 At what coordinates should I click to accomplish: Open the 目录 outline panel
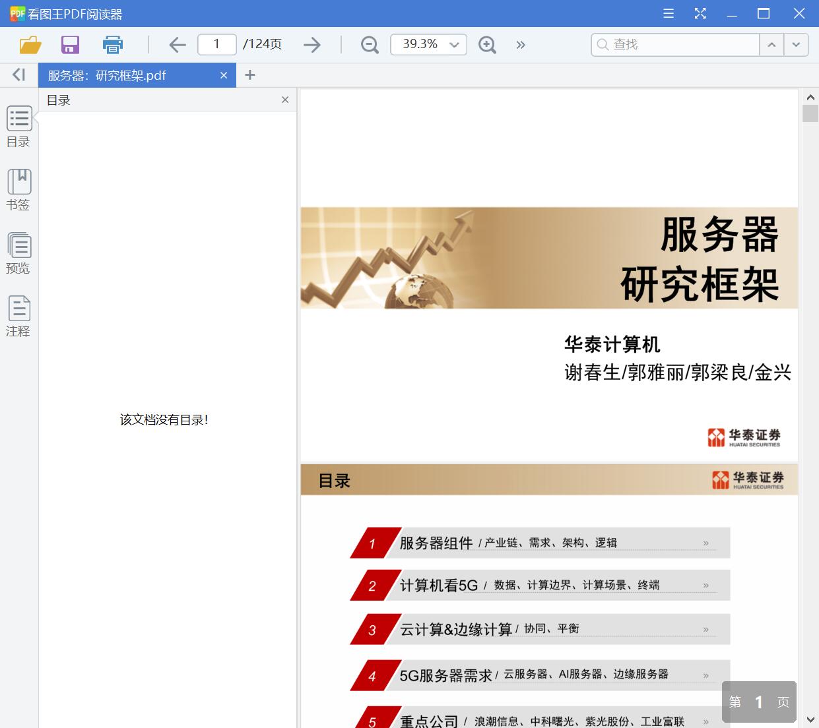pos(19,127)
